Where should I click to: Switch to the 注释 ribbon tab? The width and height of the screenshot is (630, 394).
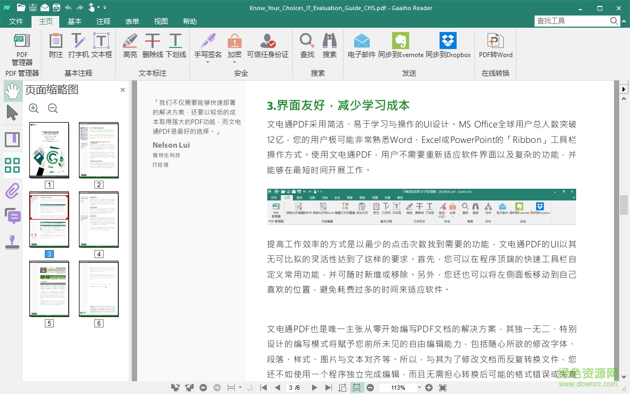(103, 21)
